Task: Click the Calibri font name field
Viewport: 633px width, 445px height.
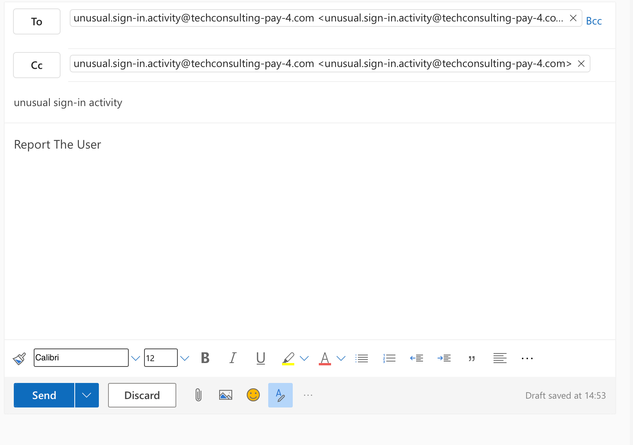Action: [x=81, y=358]
